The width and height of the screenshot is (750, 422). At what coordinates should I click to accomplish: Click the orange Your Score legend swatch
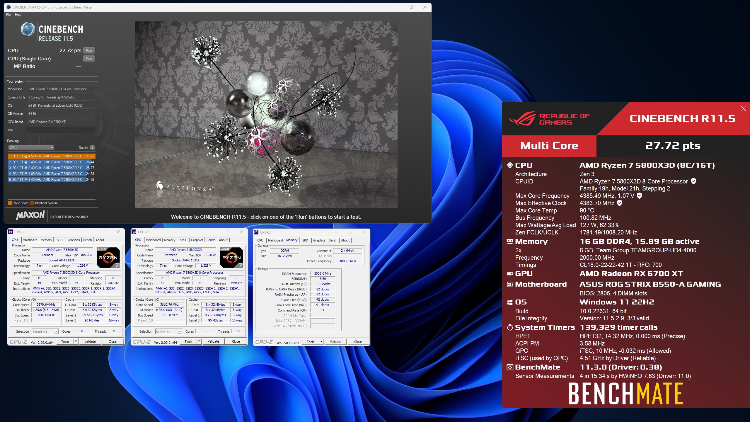click(x=10, y=203)
